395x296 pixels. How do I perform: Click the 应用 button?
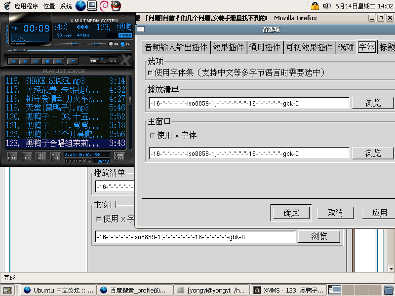pyautogui.click(x=379, y=213)
